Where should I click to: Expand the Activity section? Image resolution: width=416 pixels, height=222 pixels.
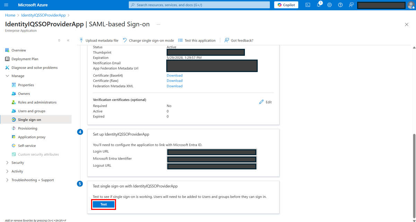(17, 171)
